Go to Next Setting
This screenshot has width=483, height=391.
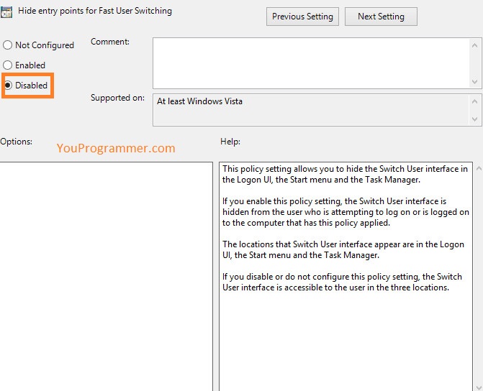381,17
